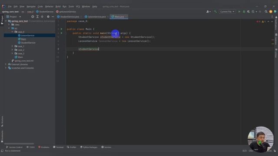Click the Build project hammer icon
The width and height of the screenshot is (278, 156).
tap(215, 12)
